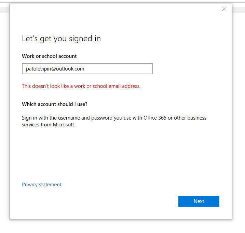Click the 'outlook.com' domain in the email field
The width and height of the screenshot is (245, 233).
70,69
